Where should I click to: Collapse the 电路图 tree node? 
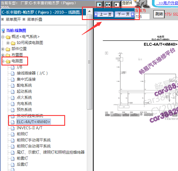point(3,61)
